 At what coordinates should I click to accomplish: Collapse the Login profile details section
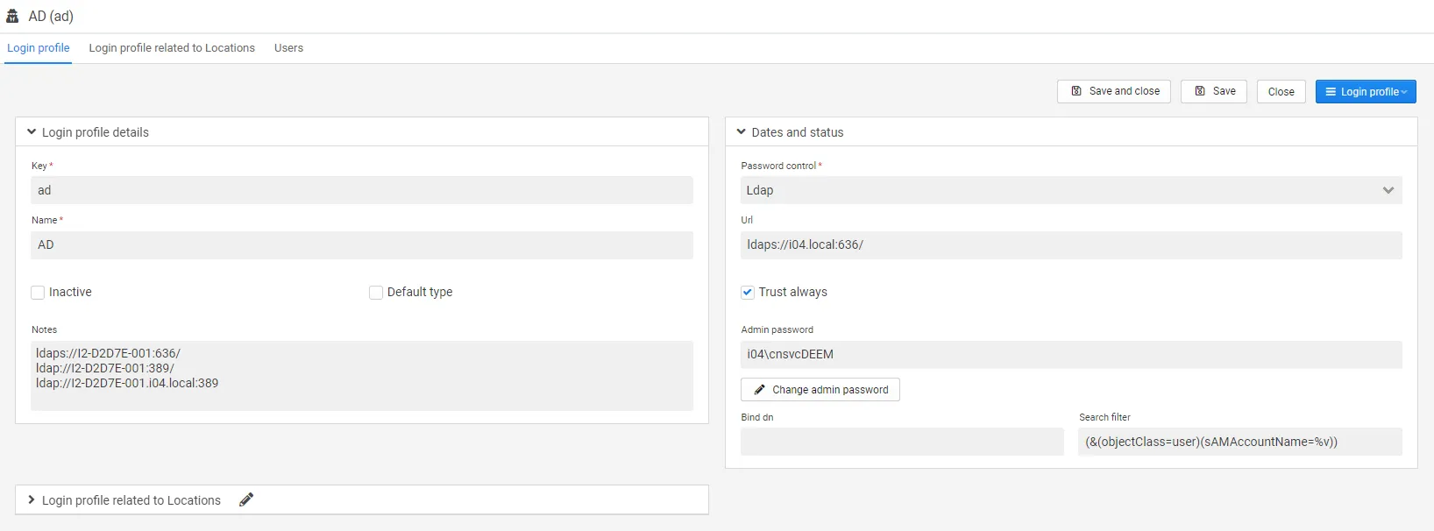pyautogui.click(x=32, y=132)
